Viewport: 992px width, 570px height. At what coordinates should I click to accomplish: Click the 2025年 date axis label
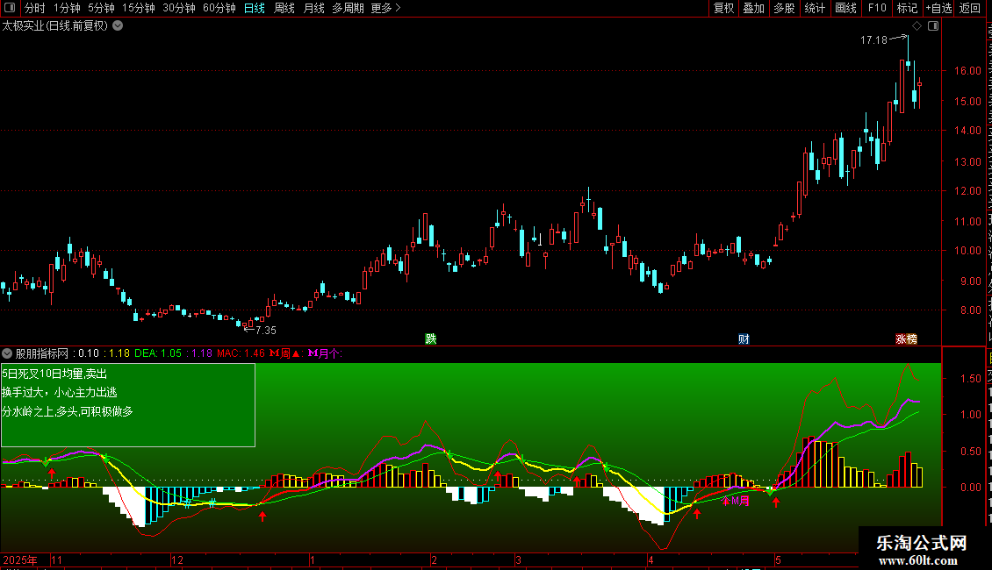point(19,559)
